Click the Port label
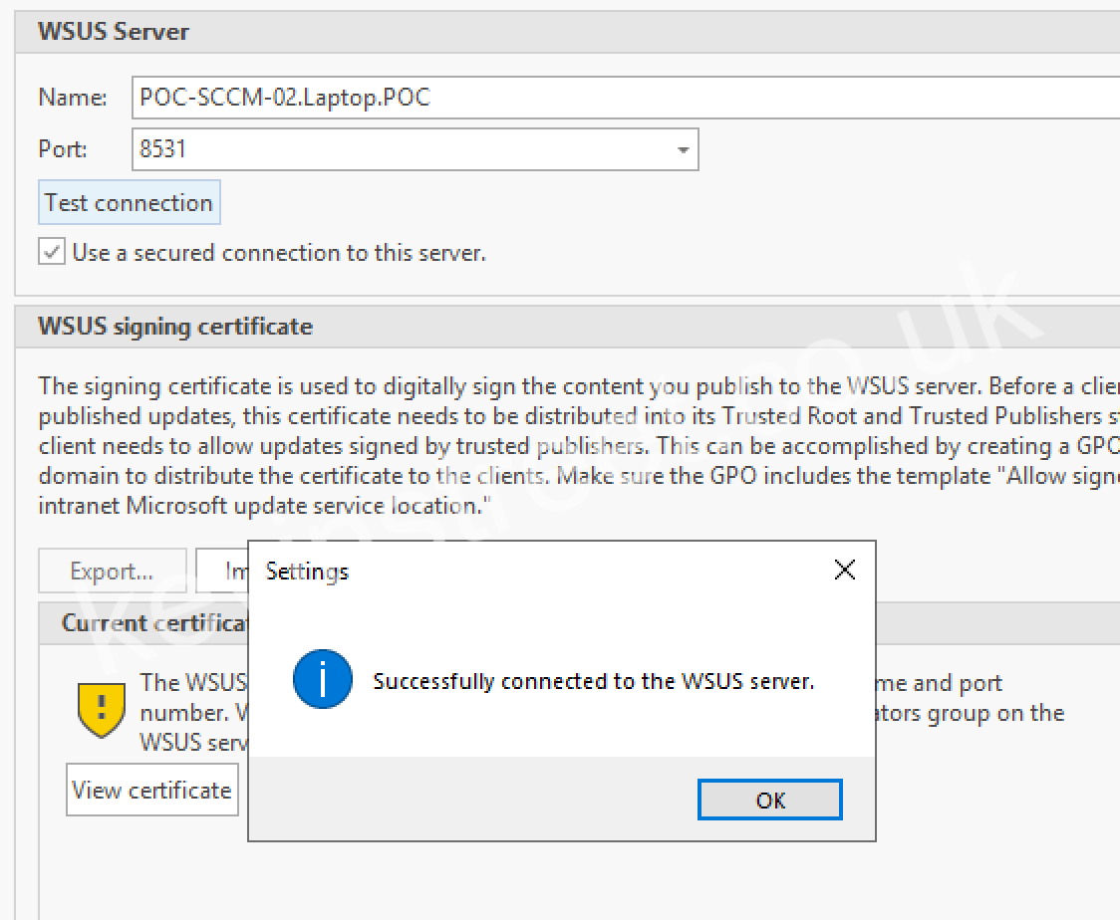 [63, 150]
